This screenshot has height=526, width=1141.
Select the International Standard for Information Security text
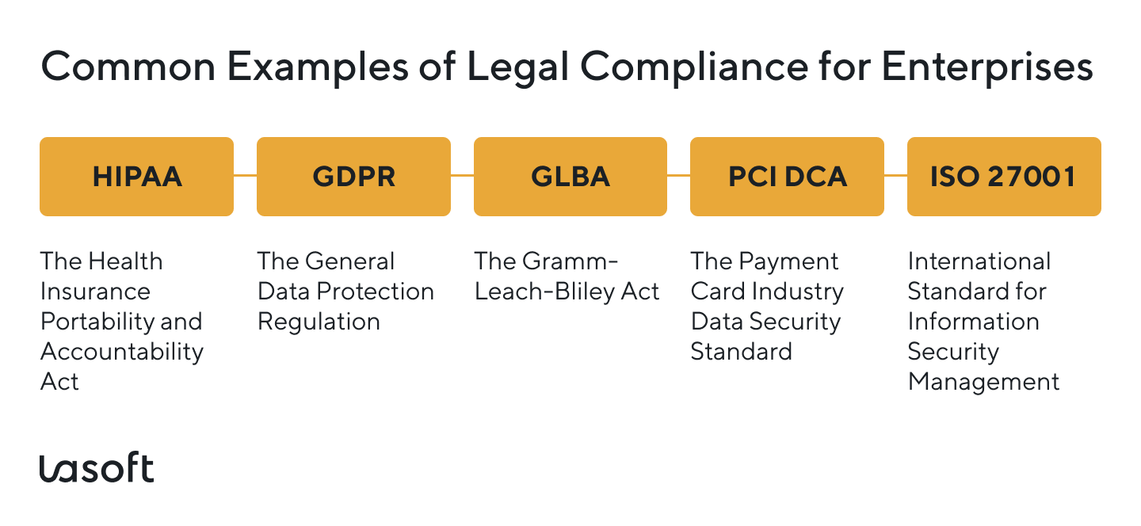tap(983, 321)
